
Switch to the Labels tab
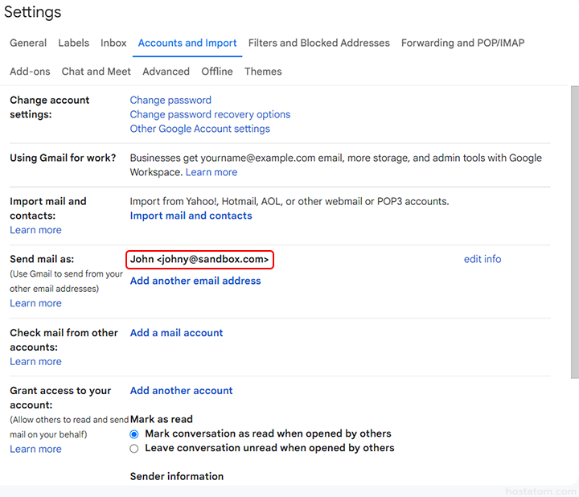pos(73,43)
